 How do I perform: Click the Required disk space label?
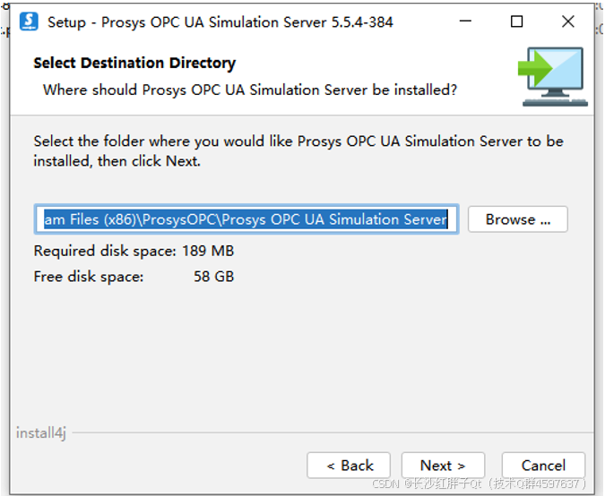(105, 251)
